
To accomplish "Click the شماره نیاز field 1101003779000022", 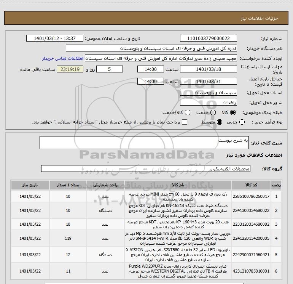I will click(x=209, y=39).
